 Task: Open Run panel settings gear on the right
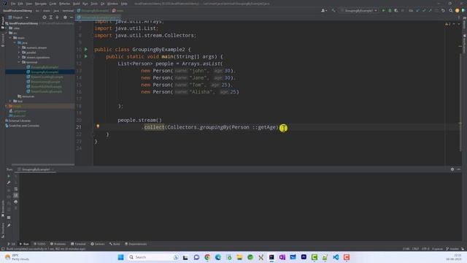pos(452,169)
